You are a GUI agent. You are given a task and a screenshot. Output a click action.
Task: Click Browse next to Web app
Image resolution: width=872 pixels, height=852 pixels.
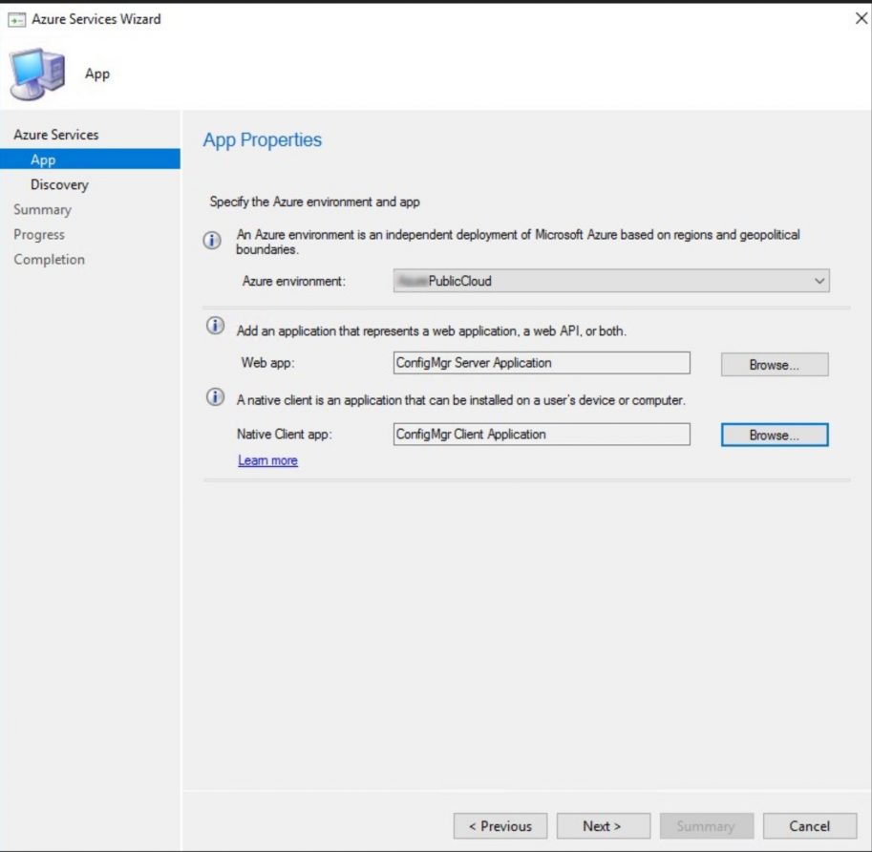point(774,364)
